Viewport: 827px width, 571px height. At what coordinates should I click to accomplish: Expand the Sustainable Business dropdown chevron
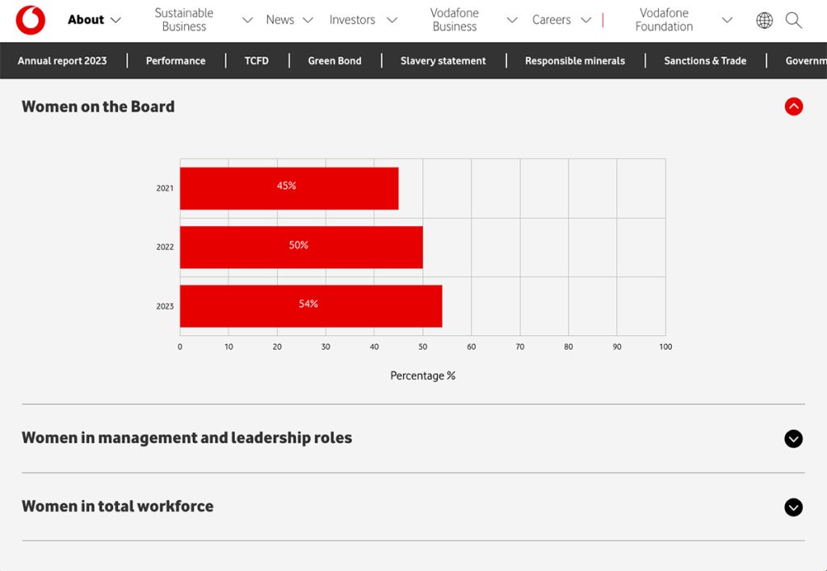pyautogui.click(x=247, y=20)
